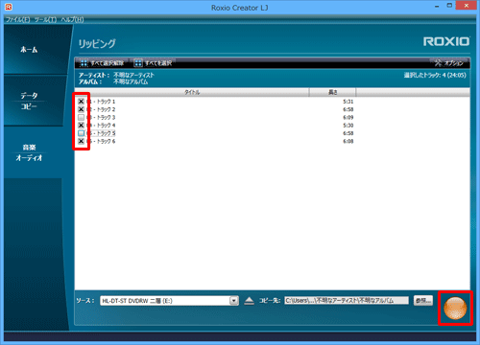This screenshot has height=345, width=480.
Task: Eject disc using the eject icon
Action: [249, 301]
